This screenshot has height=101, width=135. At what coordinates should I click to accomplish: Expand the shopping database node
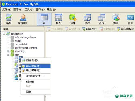(x=8, y=51)
